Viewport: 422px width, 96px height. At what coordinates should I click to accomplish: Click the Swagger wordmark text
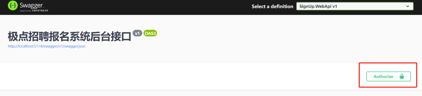31,5
